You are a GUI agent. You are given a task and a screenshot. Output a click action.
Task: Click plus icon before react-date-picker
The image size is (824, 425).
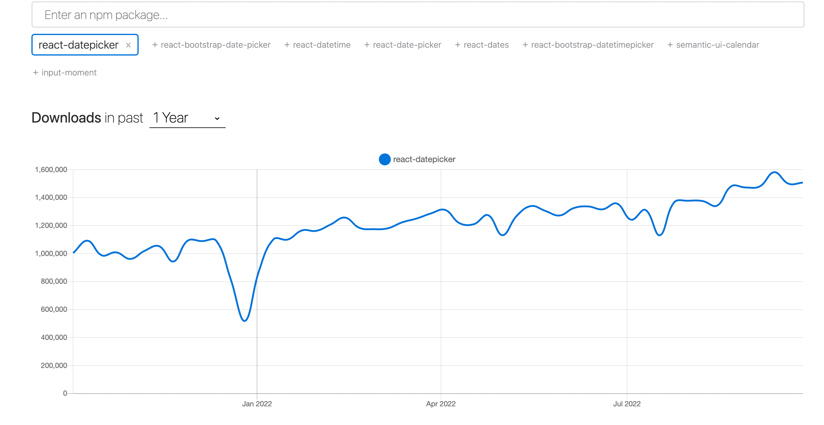click(x=367, y=45)
